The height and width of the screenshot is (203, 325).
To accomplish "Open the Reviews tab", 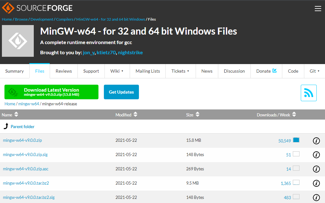I will (x=64, y=71).
